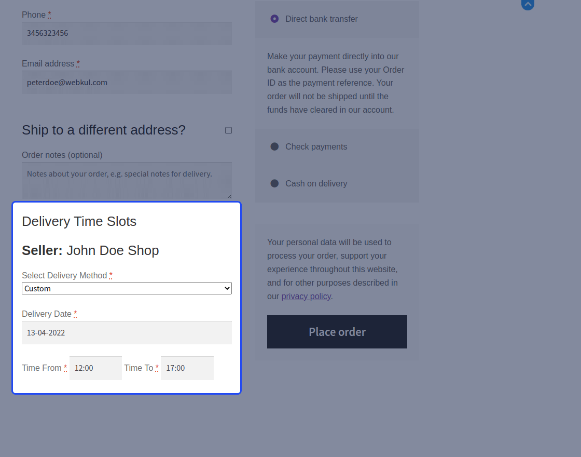The height and width of the screenshot is (457, 581).
Task: Click the Order notes text area
Action: (127, 181)
